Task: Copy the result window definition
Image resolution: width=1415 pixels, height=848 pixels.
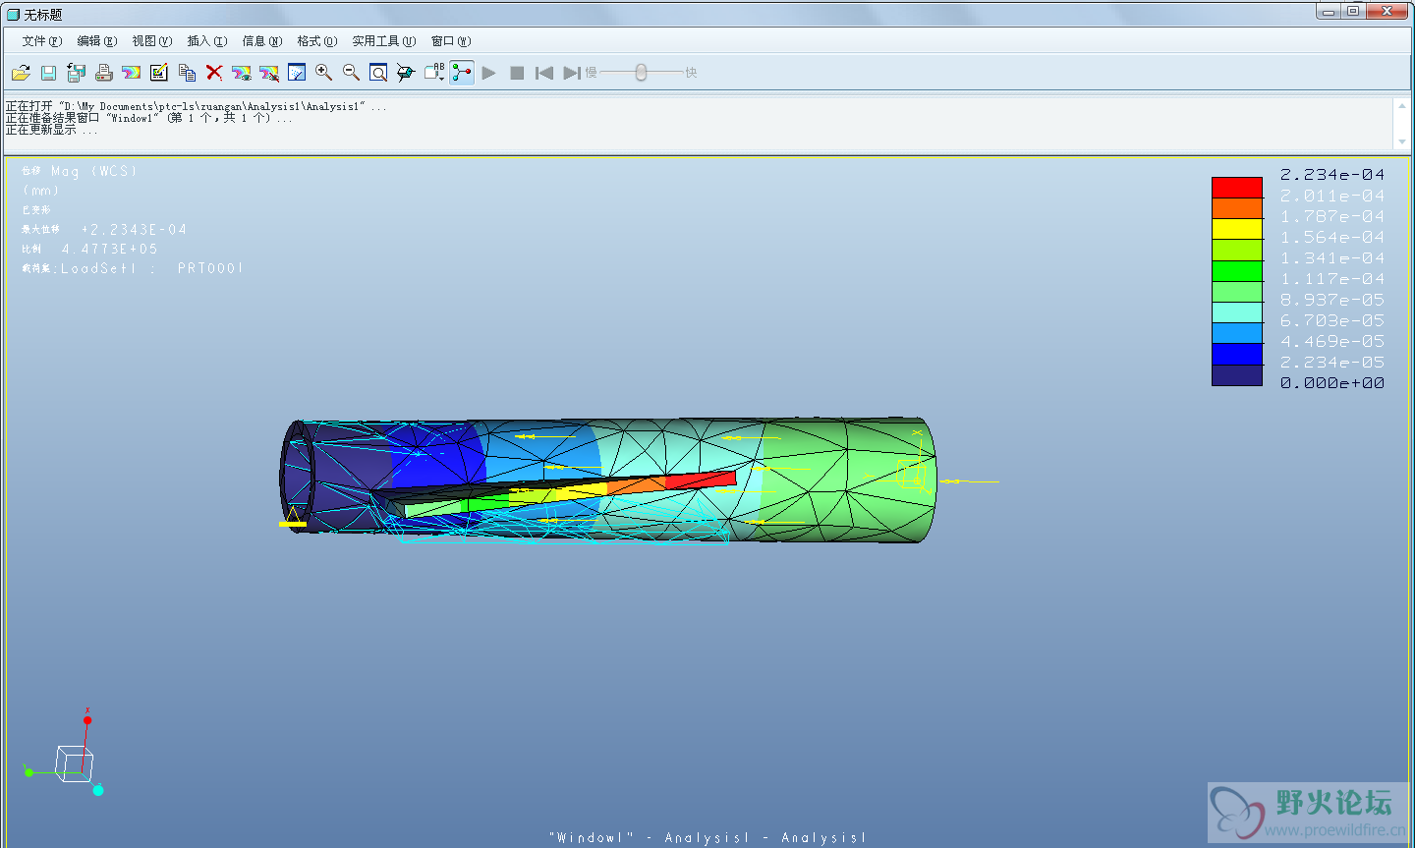Action: click(x=187, y=73)
